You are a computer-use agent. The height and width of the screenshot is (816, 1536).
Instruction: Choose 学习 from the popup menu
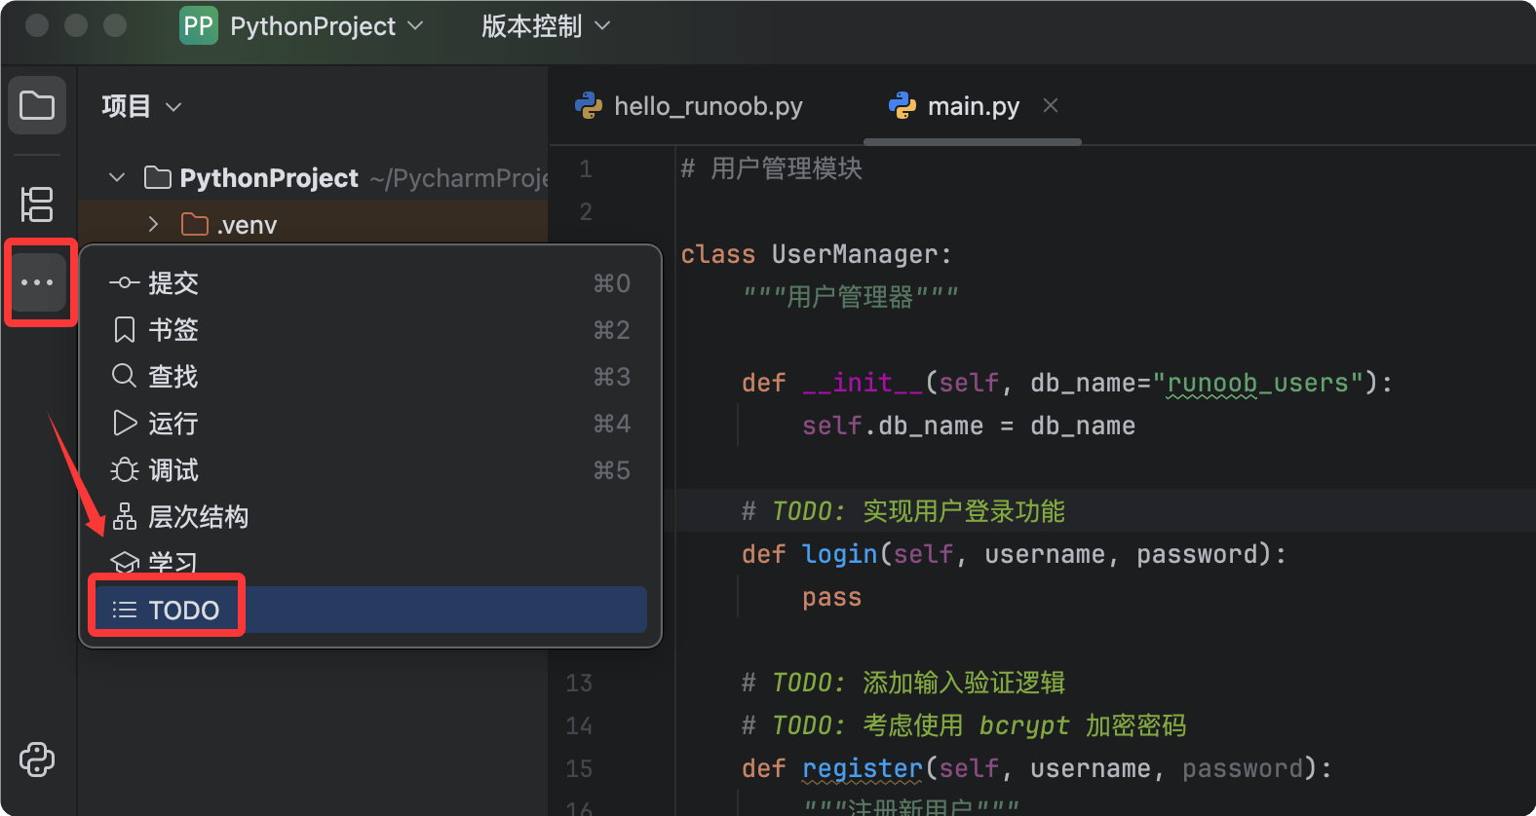pos(370,563)
